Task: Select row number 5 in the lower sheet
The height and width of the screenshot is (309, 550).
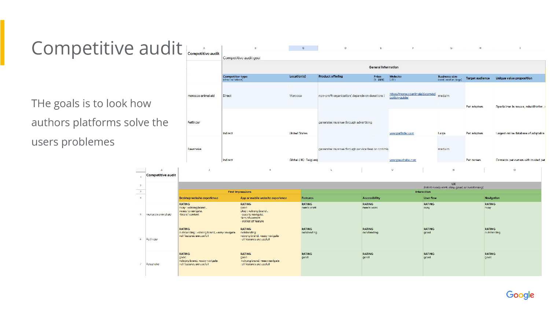Action: coord(140,214)
